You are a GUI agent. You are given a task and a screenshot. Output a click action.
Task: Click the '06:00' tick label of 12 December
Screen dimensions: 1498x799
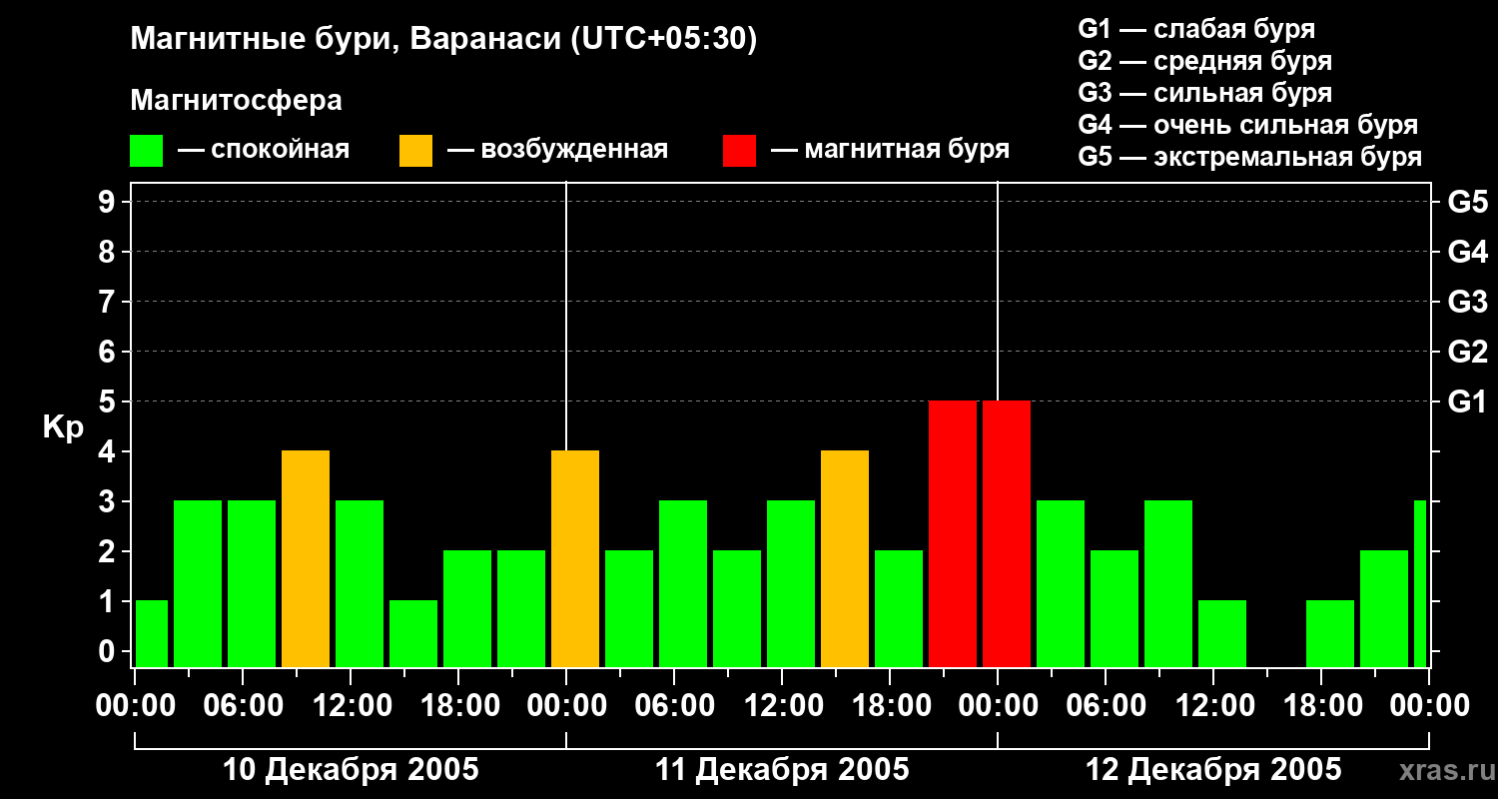click(1107, 706)
